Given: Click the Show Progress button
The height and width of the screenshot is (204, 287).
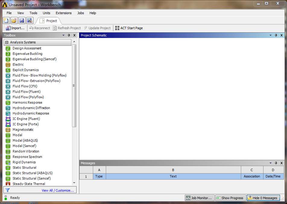Looking at the screenshot, I should [230, 198].
